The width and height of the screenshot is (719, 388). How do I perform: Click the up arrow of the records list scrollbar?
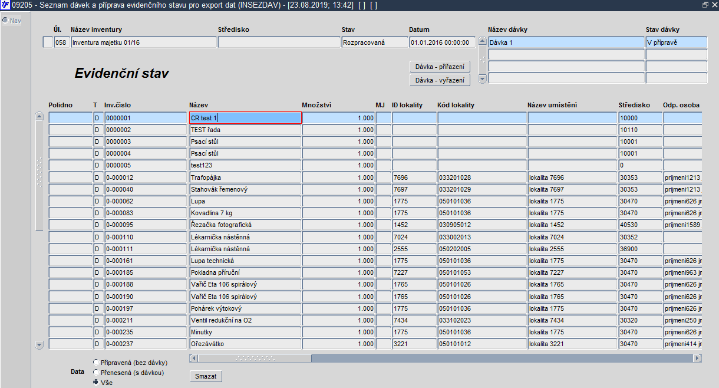click(39, 117)
